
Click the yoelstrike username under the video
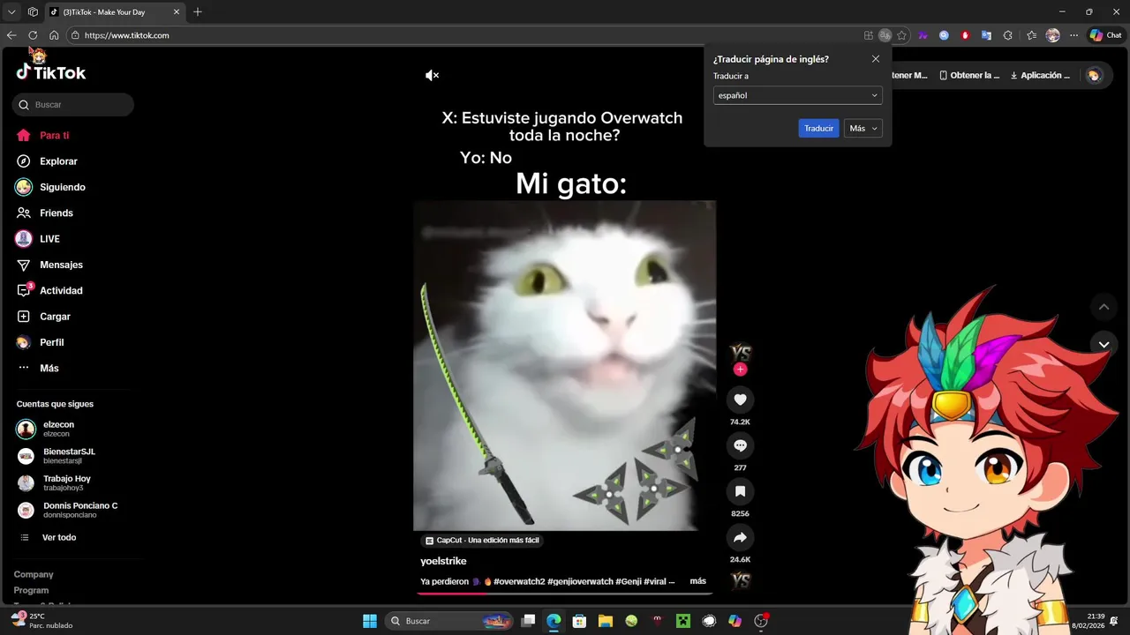(x=443, y=561)
